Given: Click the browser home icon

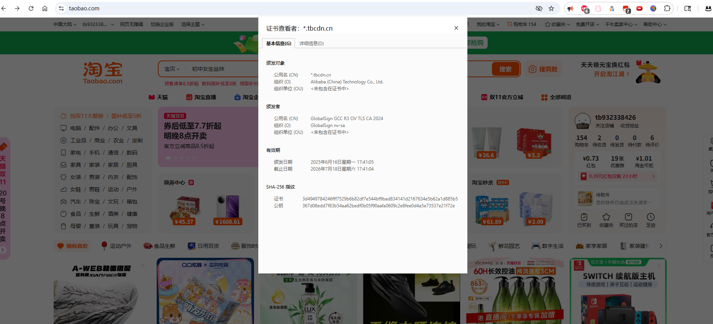Looking at the screenshot, I should click(x=45, y=8).
